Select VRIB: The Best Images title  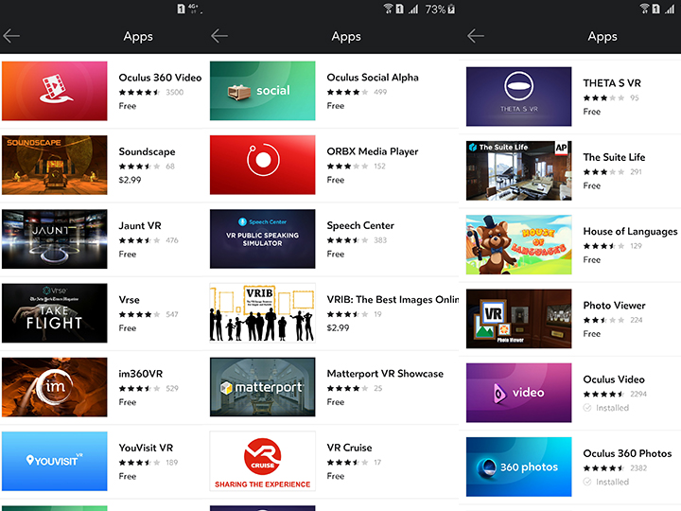click(x=393, y=300)
